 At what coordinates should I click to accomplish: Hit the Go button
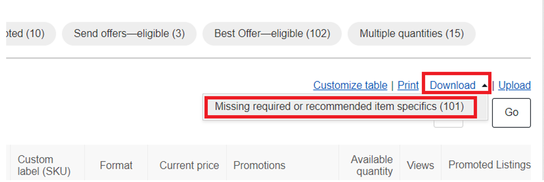coord(511,113)
